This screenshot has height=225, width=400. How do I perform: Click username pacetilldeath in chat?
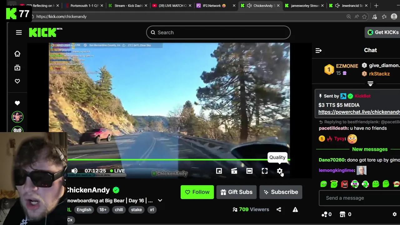pyautogui.click(x=333, y=128)
